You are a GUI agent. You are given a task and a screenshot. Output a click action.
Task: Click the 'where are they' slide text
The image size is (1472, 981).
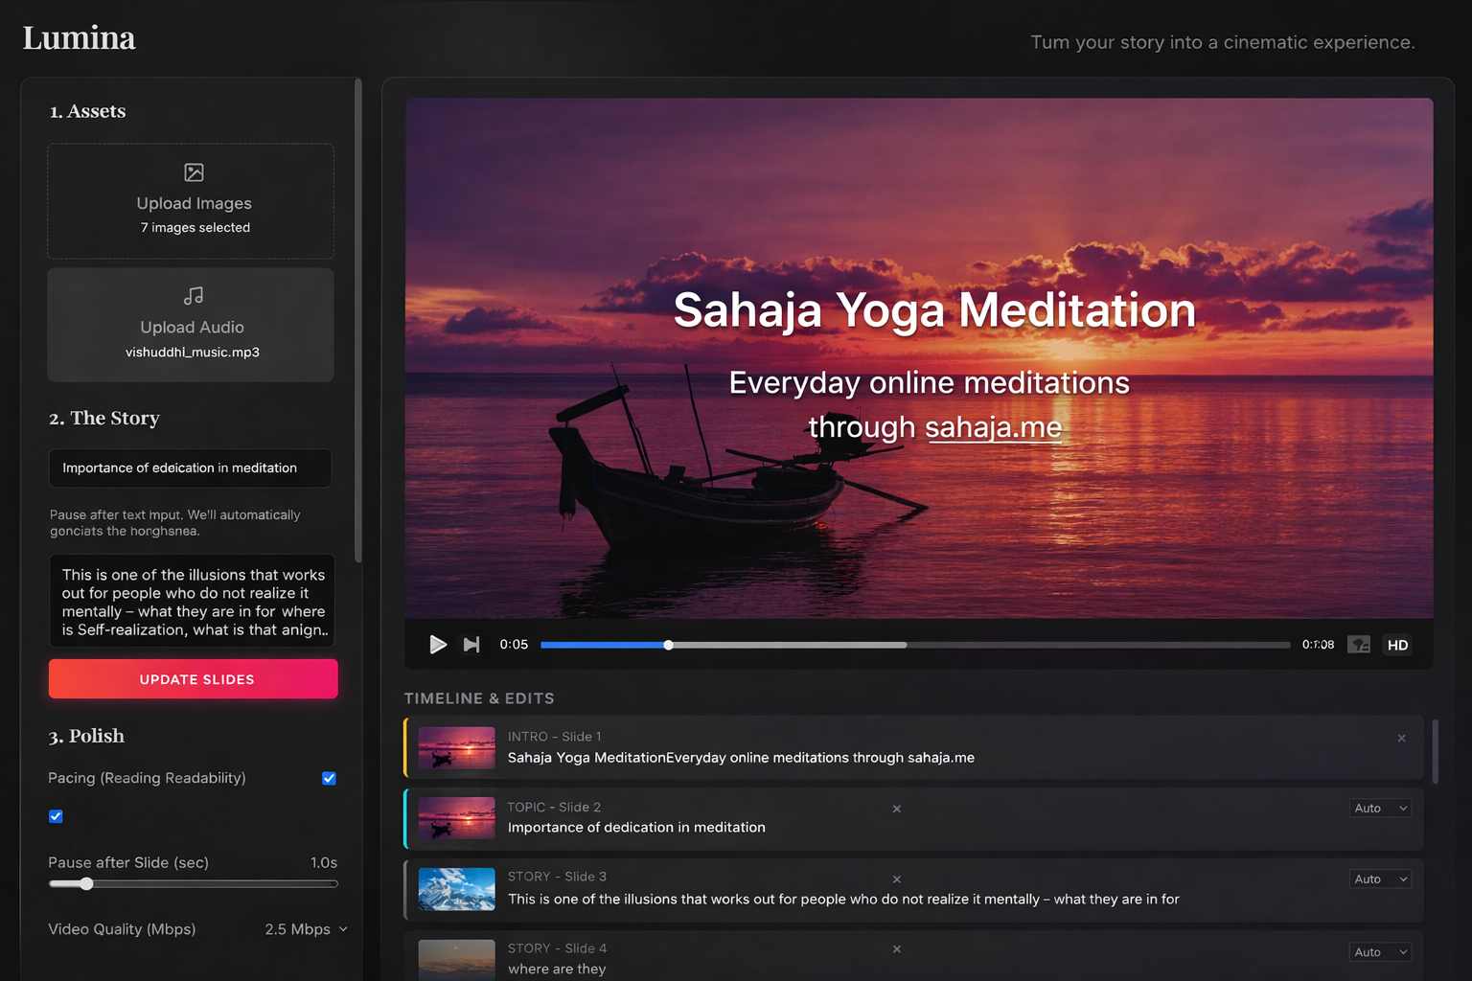click(x=557, y=970)
